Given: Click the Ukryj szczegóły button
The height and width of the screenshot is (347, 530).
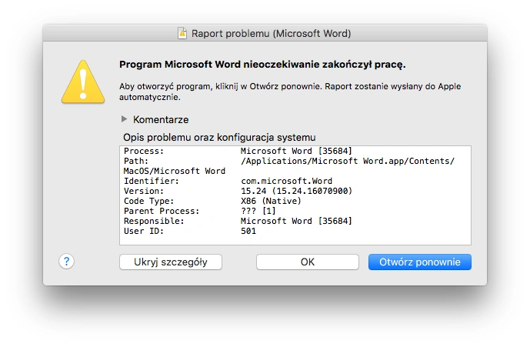Looking at the screenshot, I should pos(171,262).
